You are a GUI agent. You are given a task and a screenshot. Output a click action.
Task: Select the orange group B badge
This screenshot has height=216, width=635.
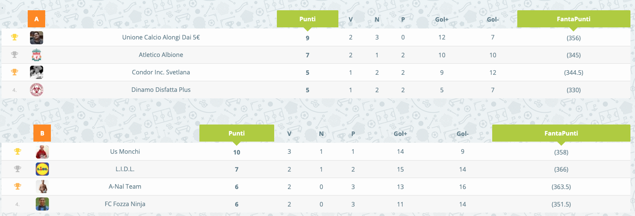tap(42, 133)
